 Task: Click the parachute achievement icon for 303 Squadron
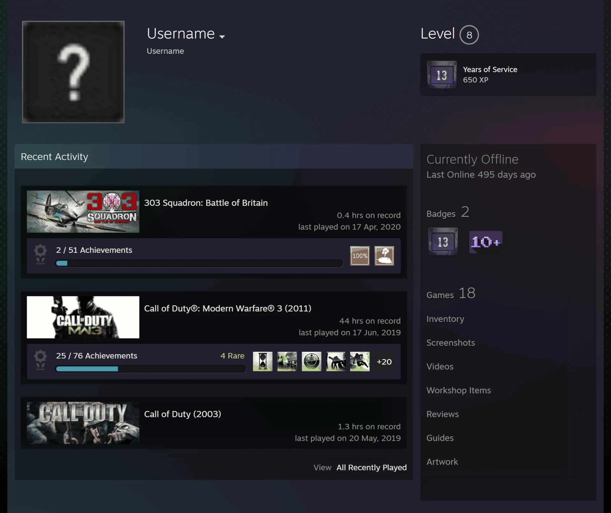[x=384, y=256]
